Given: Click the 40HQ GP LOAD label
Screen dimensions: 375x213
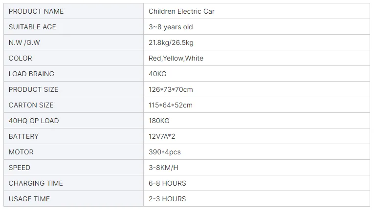Looking at the screenshot, I should tap(34, 121).
